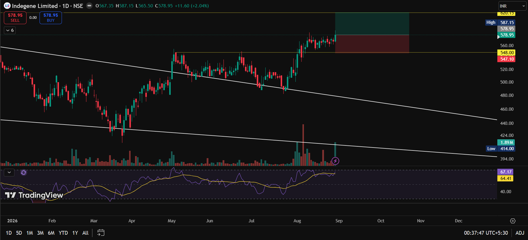Click the red stop-loss zone of long position
The image size is (528, 240).
[372, 44]
